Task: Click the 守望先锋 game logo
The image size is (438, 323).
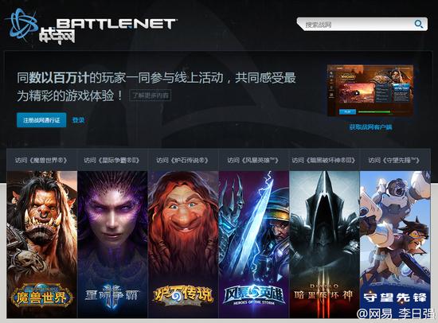Action: (x=395, y=298)
